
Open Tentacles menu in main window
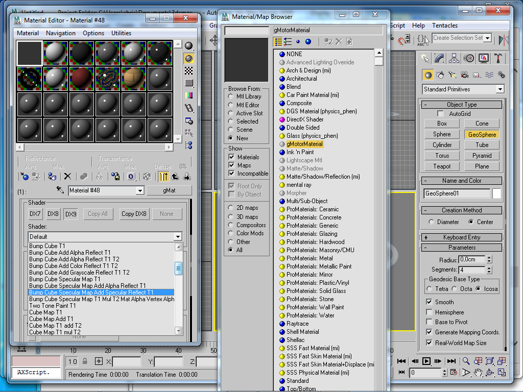click(445, 26)
